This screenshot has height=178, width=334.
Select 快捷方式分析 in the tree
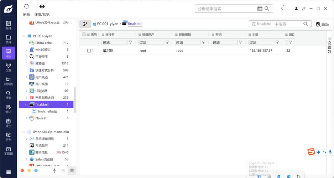45,70
